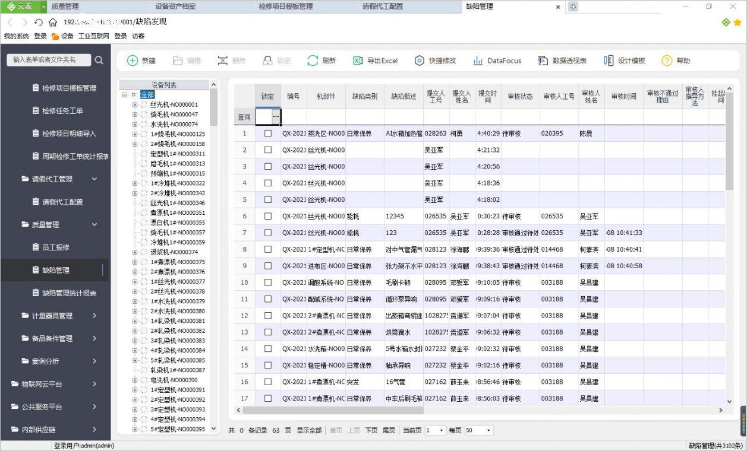
Task: Click the 导出Excel export icon
Action: click(x=358, y=61)
